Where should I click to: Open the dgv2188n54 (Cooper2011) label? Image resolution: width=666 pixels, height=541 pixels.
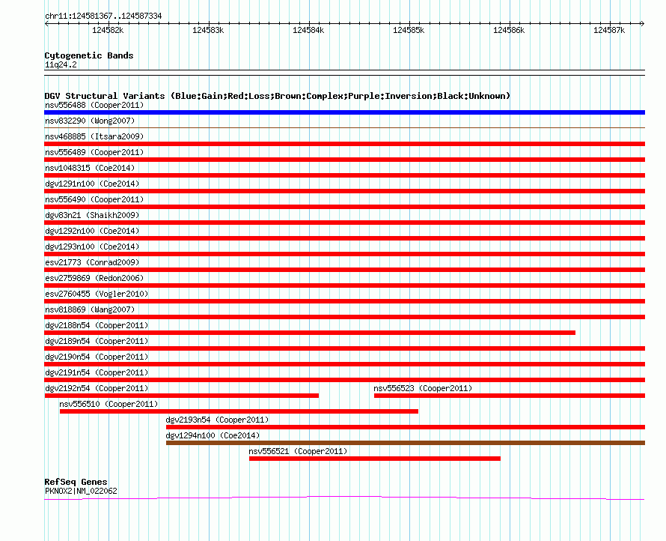coord(97,325)
